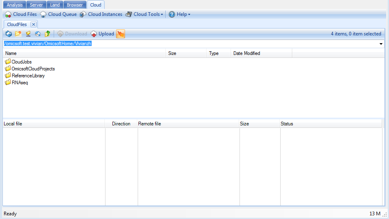Image resolution: width=389 pixels, height=219 pixels.
Task: Close the CloudFiles tab
Action: [x=33, y=24]
